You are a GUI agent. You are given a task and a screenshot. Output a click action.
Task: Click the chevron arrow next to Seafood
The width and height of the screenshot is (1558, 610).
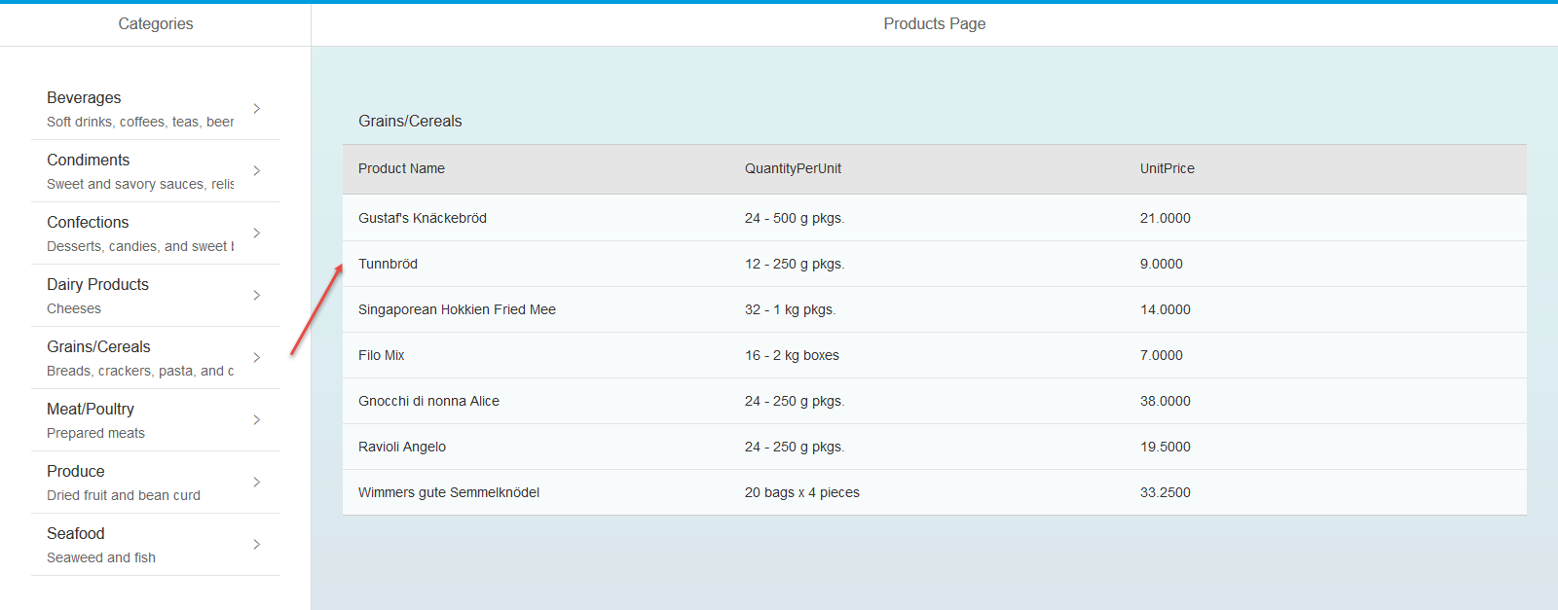pyautogui.click(x=257, y=544)
